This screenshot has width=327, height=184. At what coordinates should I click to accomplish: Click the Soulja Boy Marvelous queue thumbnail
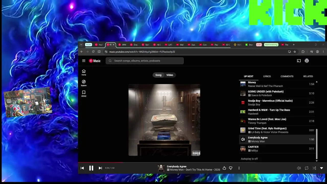(x=243, y=102)
